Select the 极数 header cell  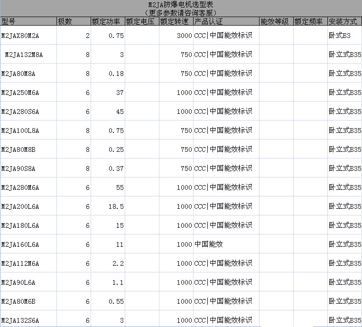[73, 21]
